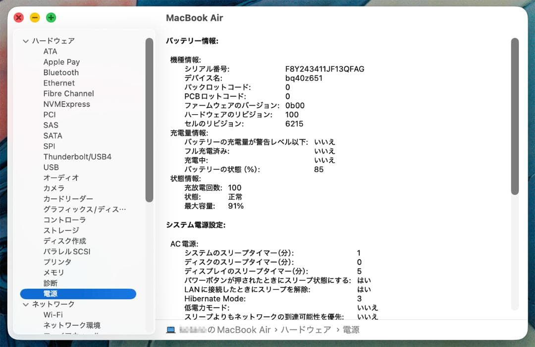Expand the sidebar list using the ハードウェア disclosure triangle
Viewport: 535px width, 347px height.
tap(26, 41)
